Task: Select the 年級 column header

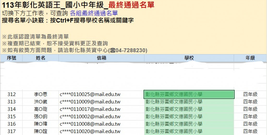Action: click(x=250, y=58)
